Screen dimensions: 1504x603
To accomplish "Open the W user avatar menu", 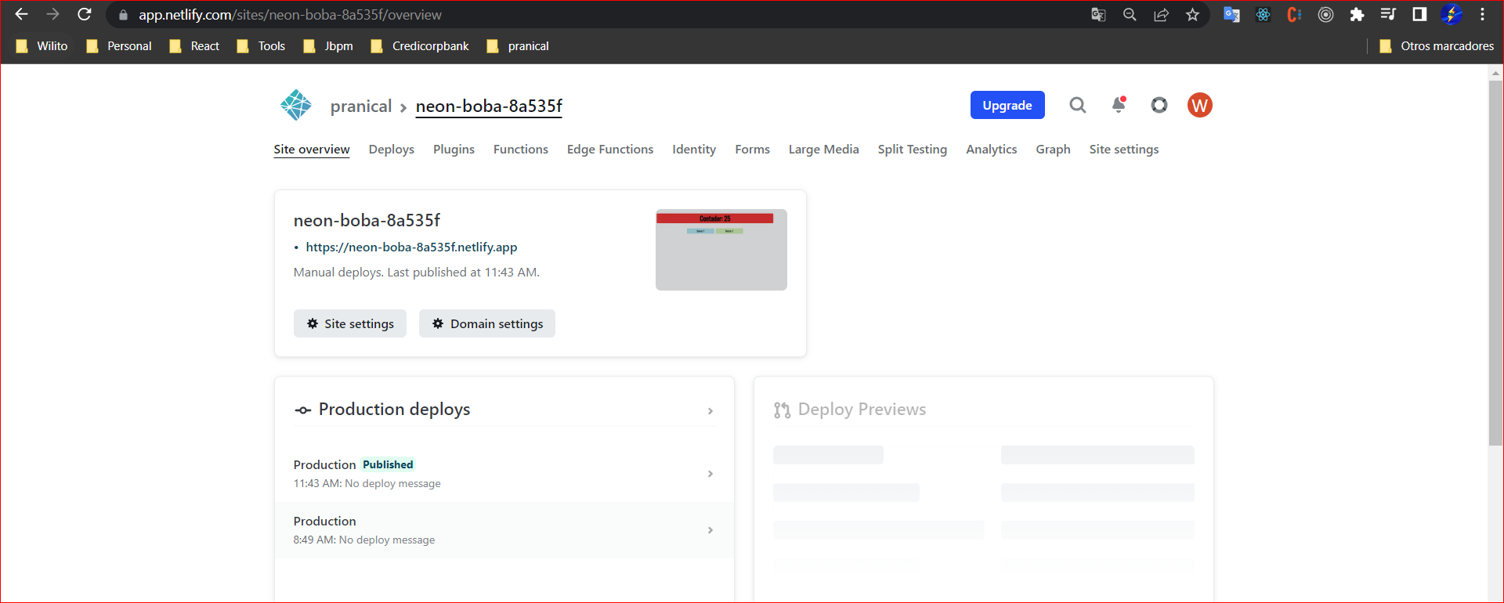I will coord(1200,105).
